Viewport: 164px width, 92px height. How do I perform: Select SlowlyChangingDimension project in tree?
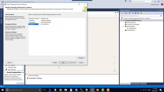[x=133, y=20]
